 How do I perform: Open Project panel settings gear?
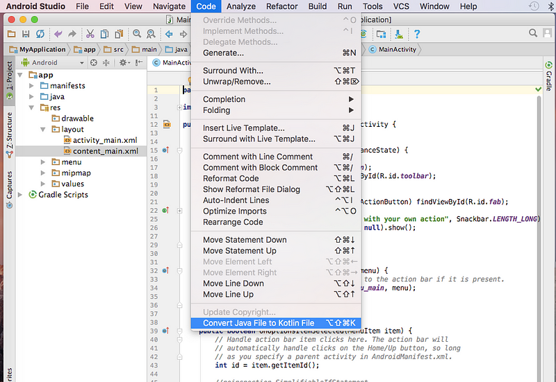124,62
